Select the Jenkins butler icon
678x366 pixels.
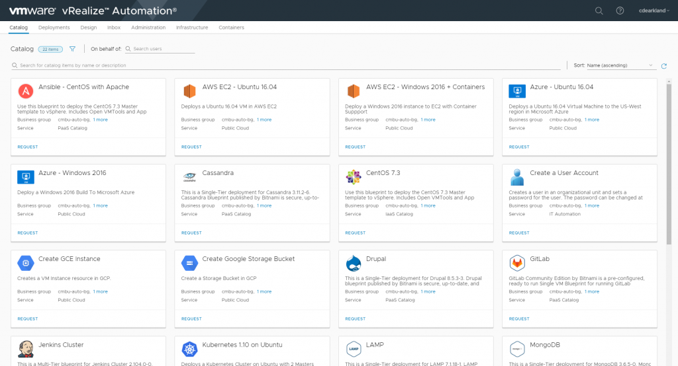(x=26, y=349)
